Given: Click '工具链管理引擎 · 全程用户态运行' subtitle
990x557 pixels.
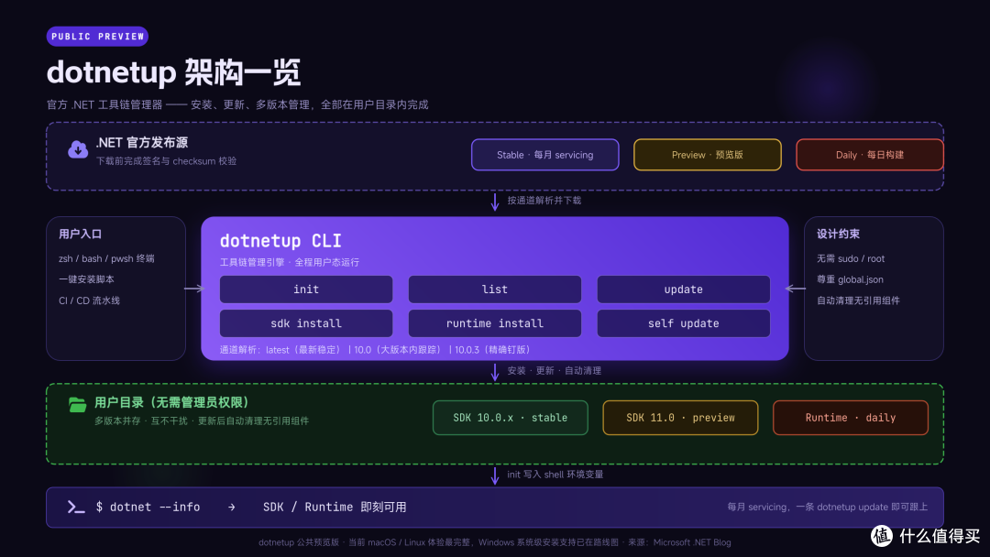Looking at the screenshot, I should (x=289, y=262).
